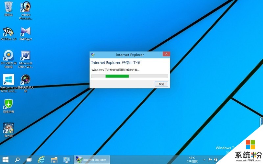
Task: Launch Adobe Photoshop shortcut
Action: tap(26, 10)
